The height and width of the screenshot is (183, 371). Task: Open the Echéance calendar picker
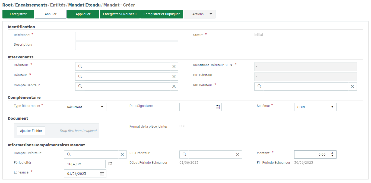coord(102,174)
